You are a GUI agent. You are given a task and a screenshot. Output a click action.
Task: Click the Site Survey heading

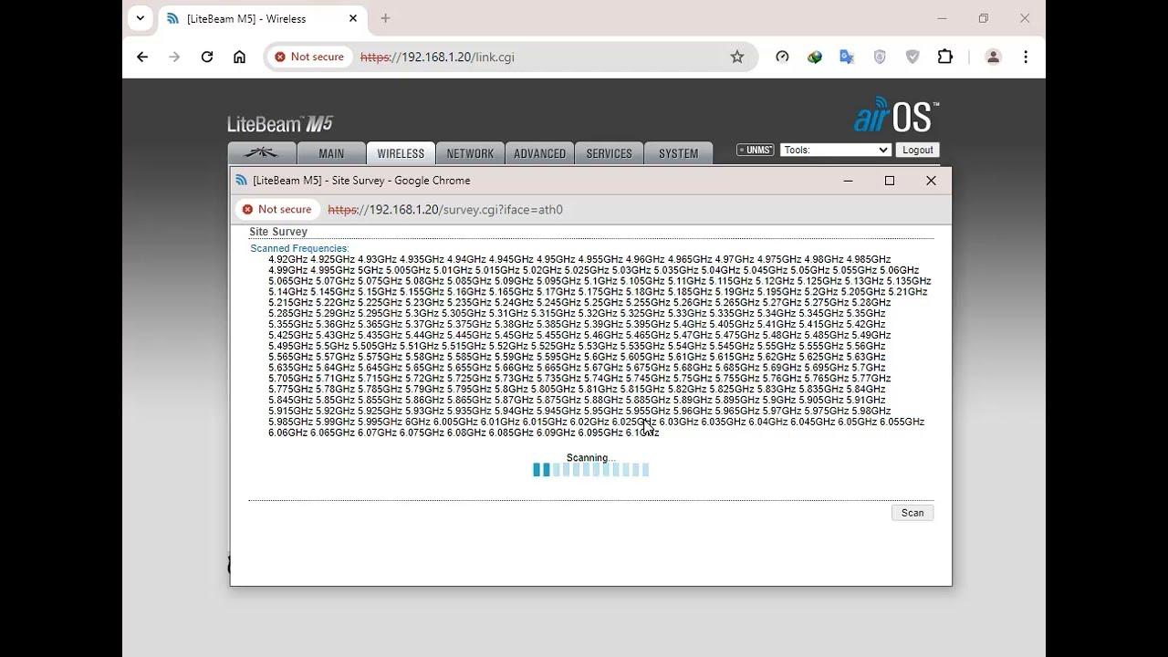tap(278, 232)
